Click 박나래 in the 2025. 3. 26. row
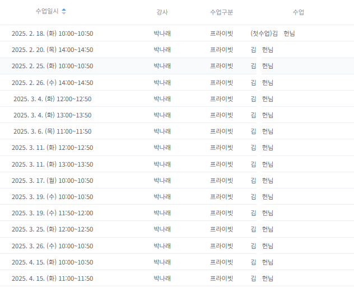Viewport: 354px width, 288px height. 162,246
